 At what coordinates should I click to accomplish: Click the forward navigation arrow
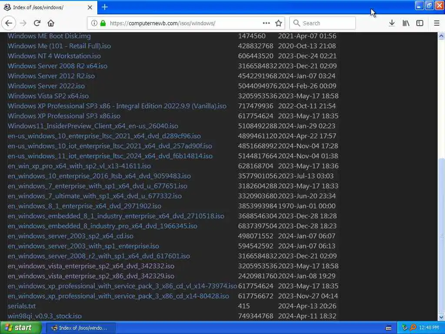coord(23,23)
